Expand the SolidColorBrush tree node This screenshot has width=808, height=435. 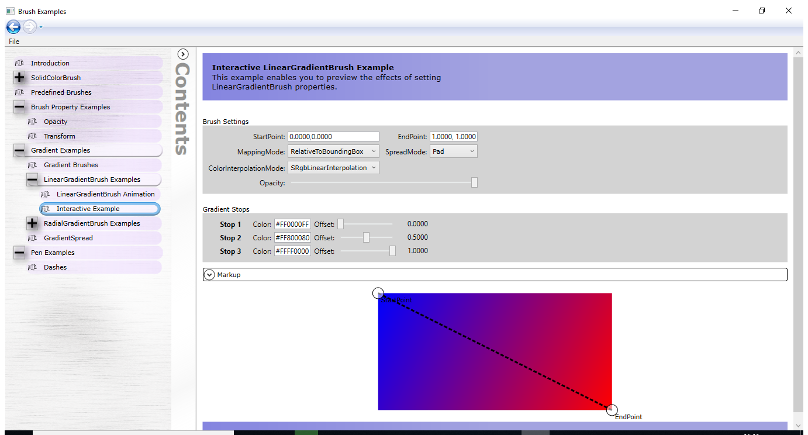pyautogui.click(x=20, y=77)
